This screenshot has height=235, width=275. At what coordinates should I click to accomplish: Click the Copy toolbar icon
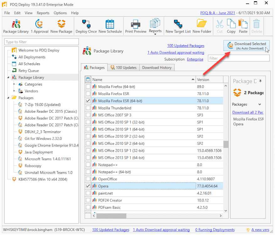[x=231, y=26]
